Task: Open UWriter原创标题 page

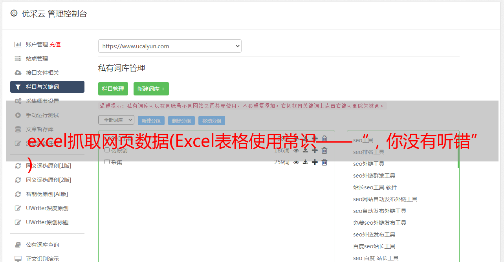Action: coord(47,222)
